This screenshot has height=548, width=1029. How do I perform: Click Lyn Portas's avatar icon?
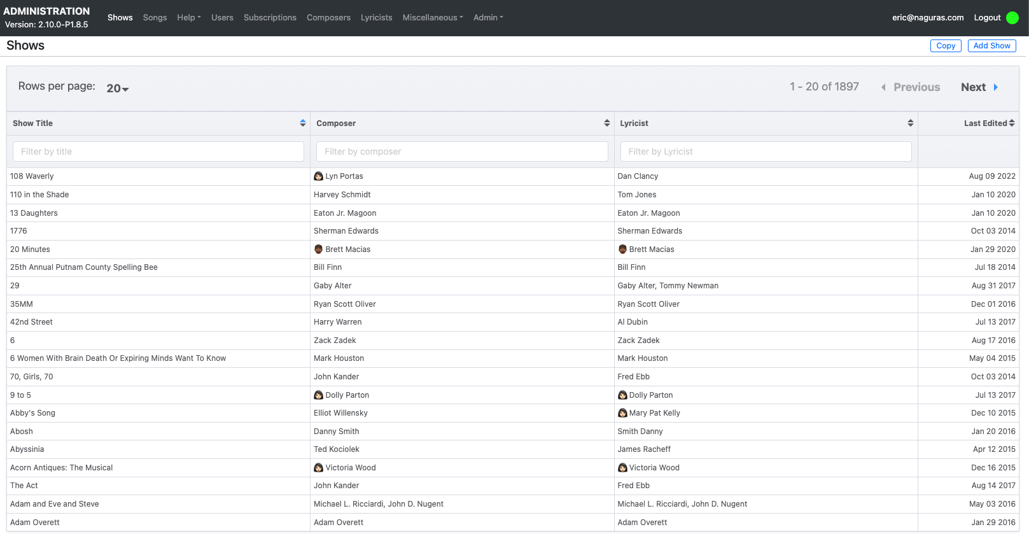coord(319,176)
